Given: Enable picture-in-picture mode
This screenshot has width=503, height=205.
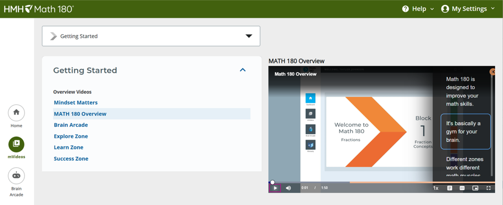Looking at the screenshot, I should point(475,188).
